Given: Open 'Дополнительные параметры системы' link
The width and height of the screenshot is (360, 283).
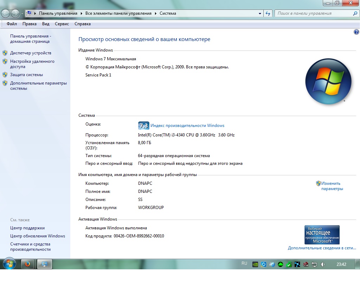Looking at the screenshot, I should (x=38, y=86).
